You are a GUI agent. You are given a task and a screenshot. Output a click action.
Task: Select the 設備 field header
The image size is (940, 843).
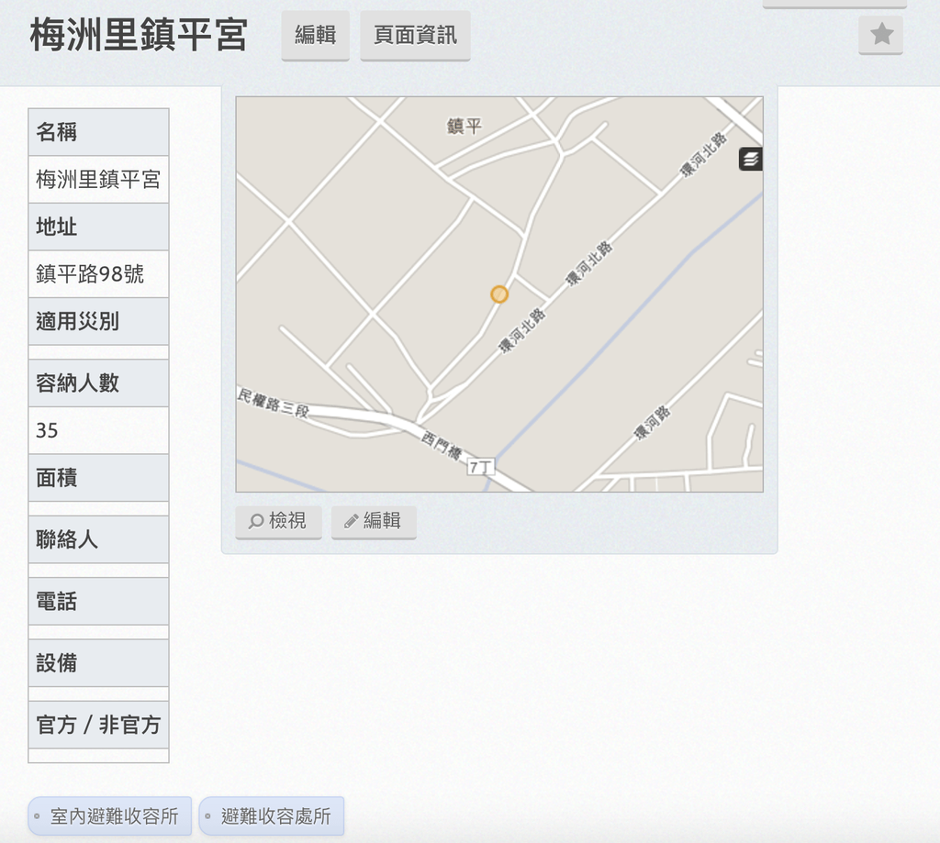(98, 662)
